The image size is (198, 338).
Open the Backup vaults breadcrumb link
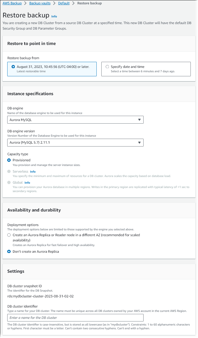pos(40,3)
